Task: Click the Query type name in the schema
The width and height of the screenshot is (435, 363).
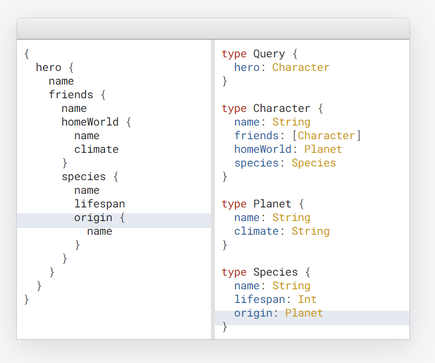Action: [x=269, y=54]
